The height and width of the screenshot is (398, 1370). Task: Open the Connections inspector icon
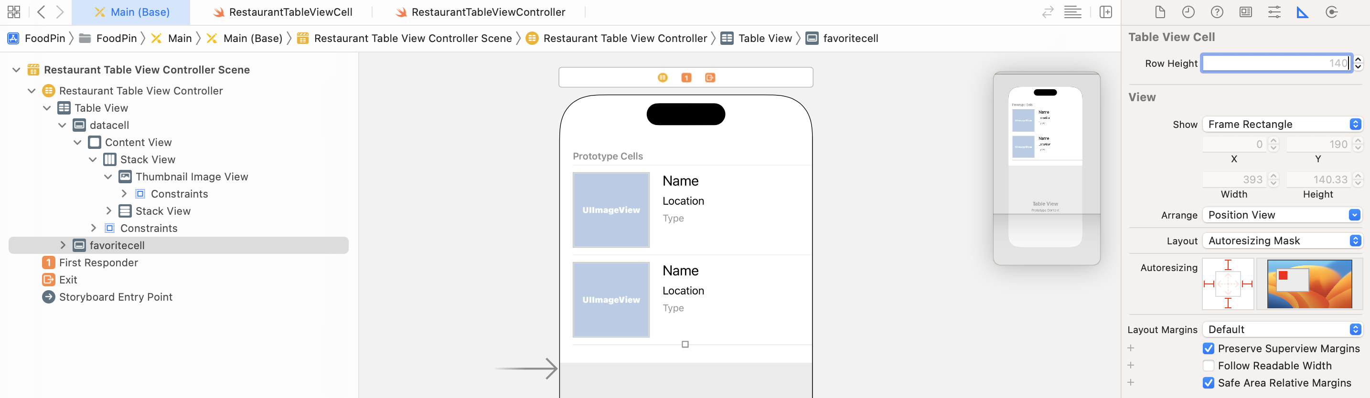[x=1332, y=12]
